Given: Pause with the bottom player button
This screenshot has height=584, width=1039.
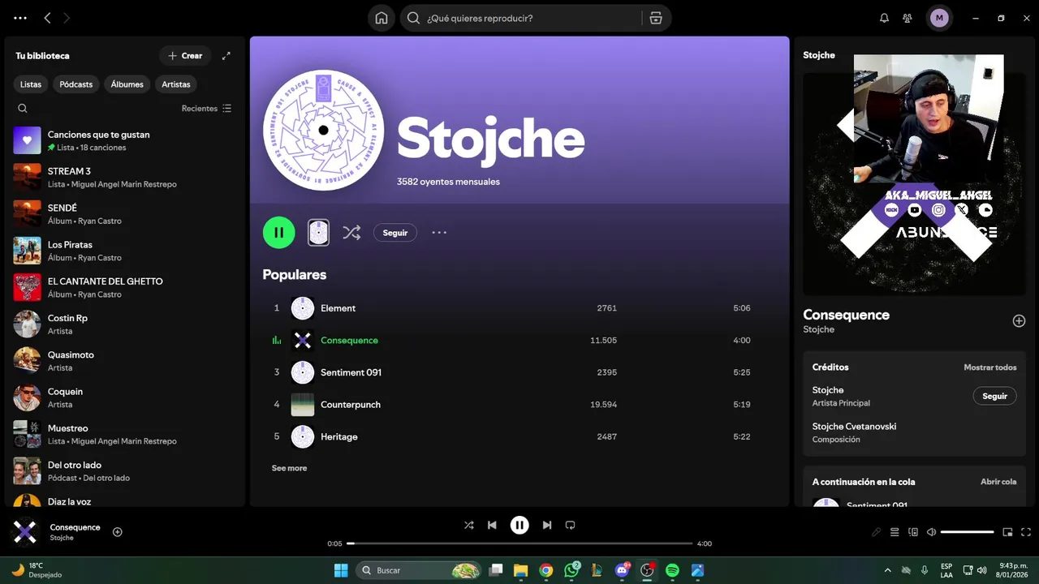Looking at the screenshot, I should (x=519, y=525).
